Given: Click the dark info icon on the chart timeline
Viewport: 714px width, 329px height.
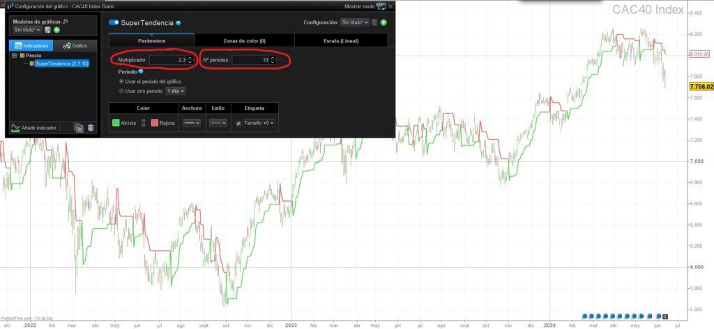Looking at the screenshot, I should tap(664, 316).
